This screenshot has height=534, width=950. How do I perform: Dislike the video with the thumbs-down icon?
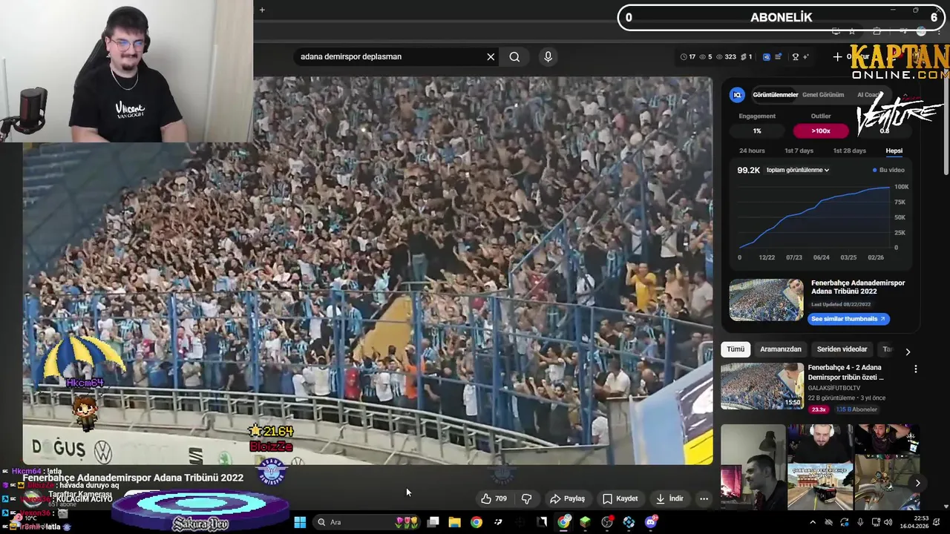point(526,498)
